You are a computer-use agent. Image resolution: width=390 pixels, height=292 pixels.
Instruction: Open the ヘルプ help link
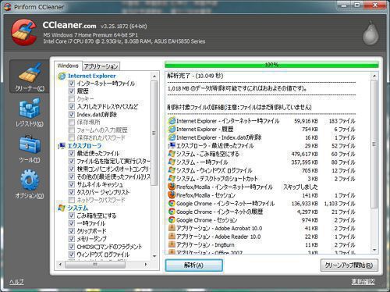pos(16,282)
